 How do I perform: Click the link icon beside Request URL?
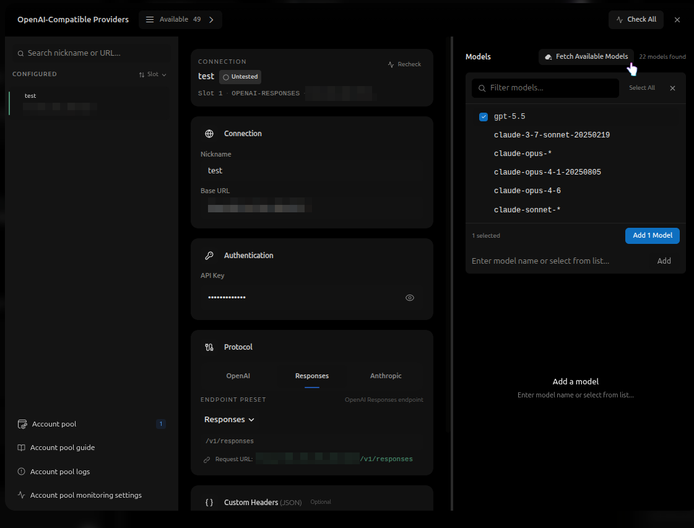pos(207,460)
